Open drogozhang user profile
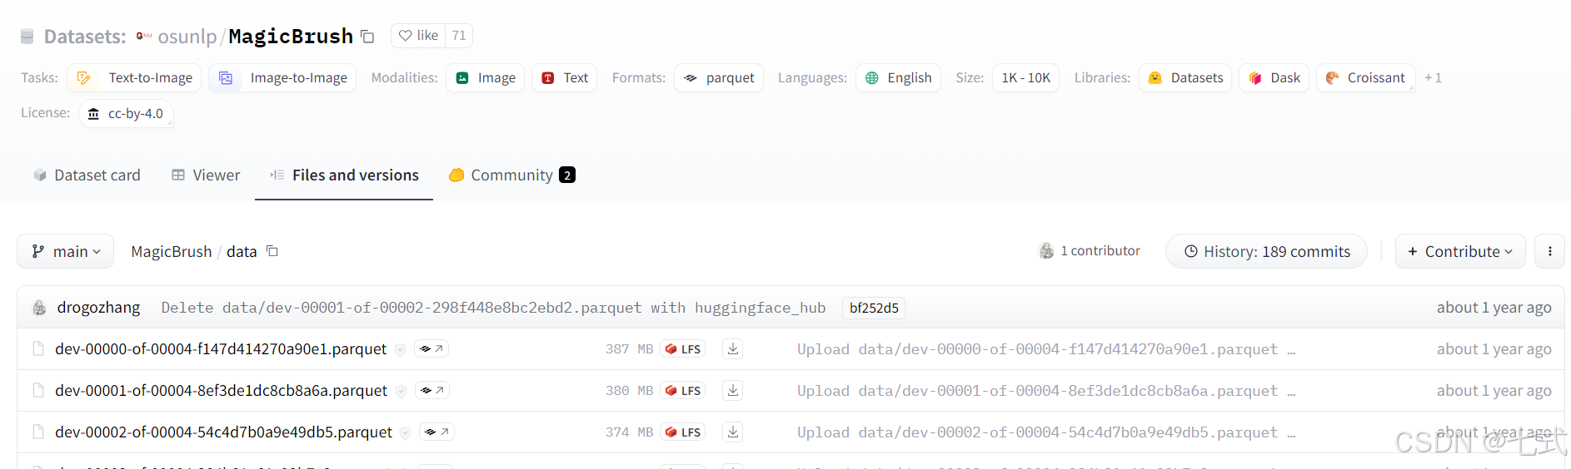 98,308
